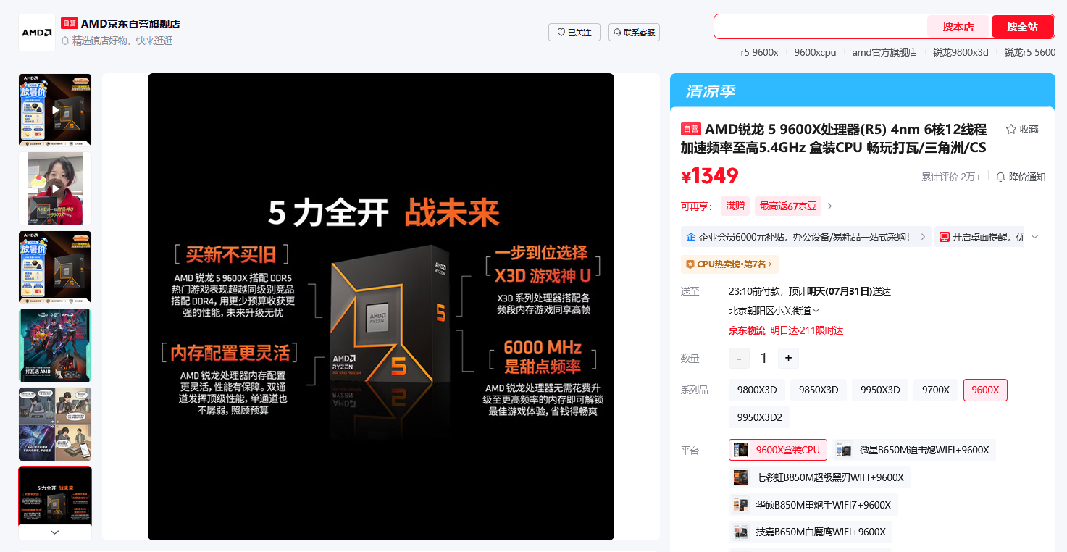Expand promotions via chevron after 最高返67京豆
Image resolution: width=1067 pixels, height=552 pixels.
pyautogui.click(x=830, y=206)
